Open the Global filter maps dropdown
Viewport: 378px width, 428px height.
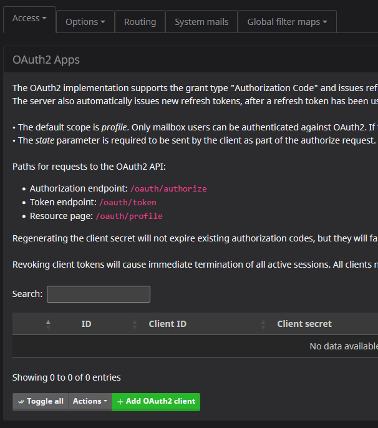(x=287, y=22)
